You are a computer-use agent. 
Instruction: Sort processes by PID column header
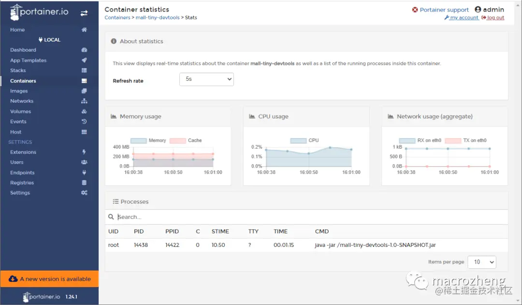click(139, 231)
